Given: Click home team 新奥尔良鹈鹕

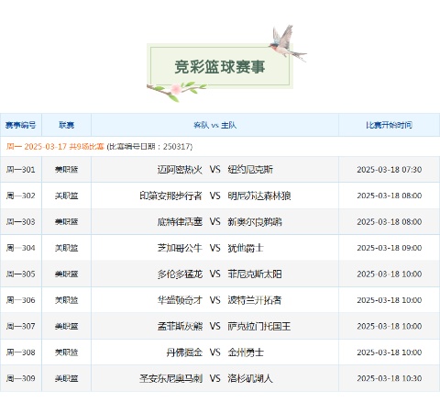Looking at the screenshot, I should [x=255, y=221].
